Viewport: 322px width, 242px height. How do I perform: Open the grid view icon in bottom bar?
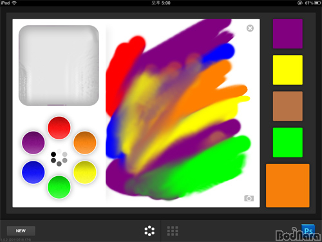pyautogui.click(x=173, y=231)
